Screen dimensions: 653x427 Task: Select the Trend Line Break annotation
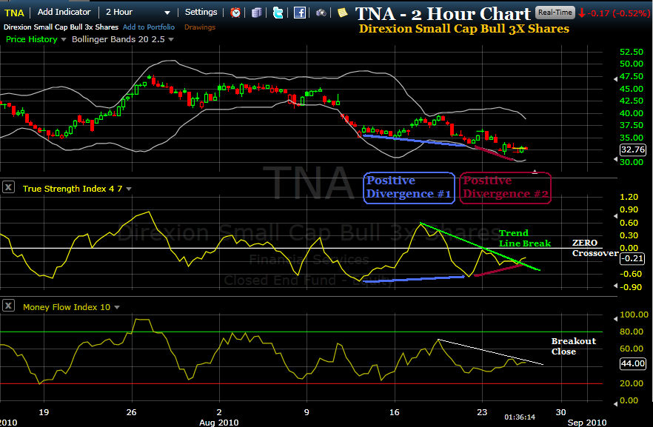click(525, 238)
